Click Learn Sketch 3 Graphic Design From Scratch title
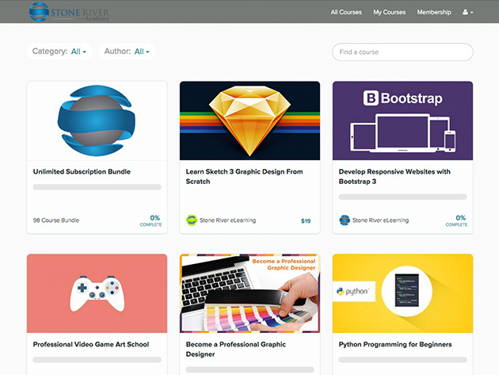 point(244,176)
